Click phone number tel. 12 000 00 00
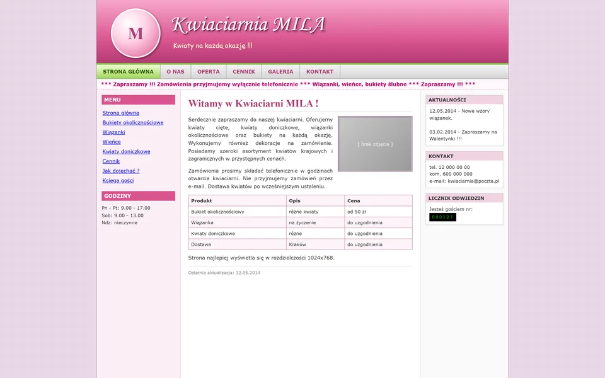 click(x=449, y=167)
